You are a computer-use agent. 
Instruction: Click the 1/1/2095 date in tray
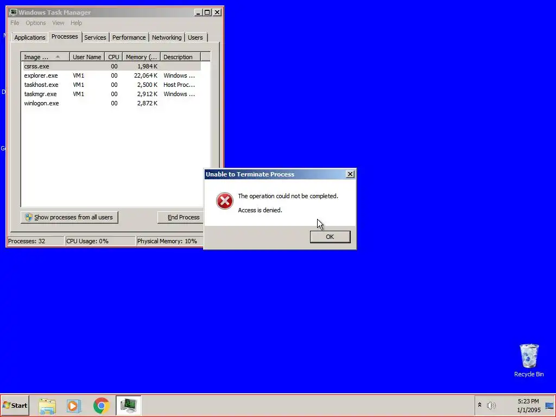(528, 410)
